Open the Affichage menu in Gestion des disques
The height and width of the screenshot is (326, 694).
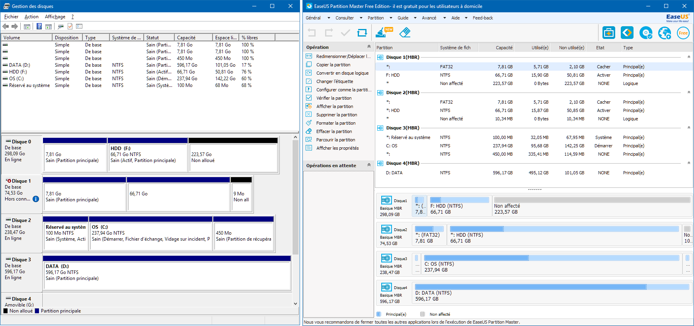pos(55,17)
